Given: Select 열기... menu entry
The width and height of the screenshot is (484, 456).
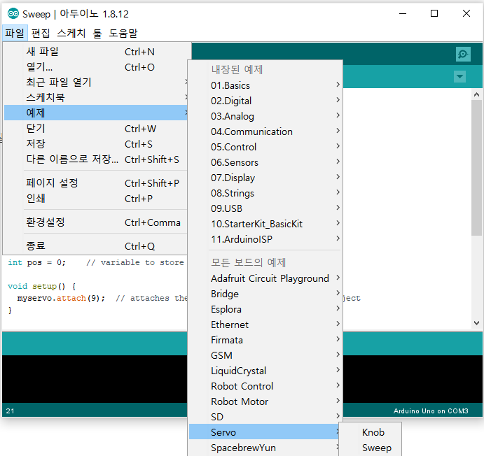Looking at the screenshot, I should pyautogui.click(x=96, y=67).
